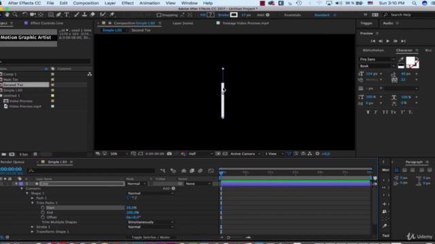This screenshot has width=435, height=244.
Task: Enable motion blur timeline switch
Action: tap(201, 171)
